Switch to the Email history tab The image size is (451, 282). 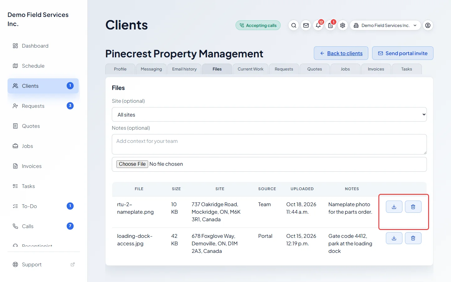[184, 69]
